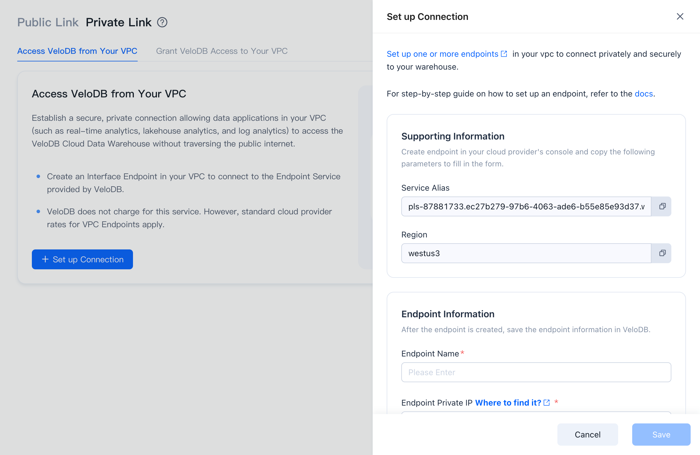The width and height of the screenshot is (700, 455).
Task: Close the Set up Connection panel
Action: pyautogui.click(x=680, y=16)
